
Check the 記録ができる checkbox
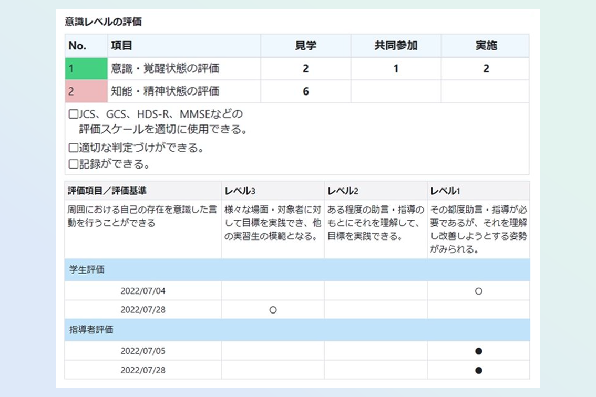(74, 164)
